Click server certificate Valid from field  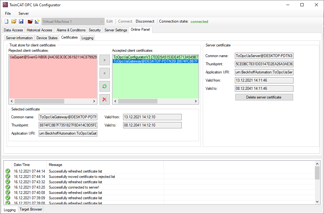(x=264, y=80)
